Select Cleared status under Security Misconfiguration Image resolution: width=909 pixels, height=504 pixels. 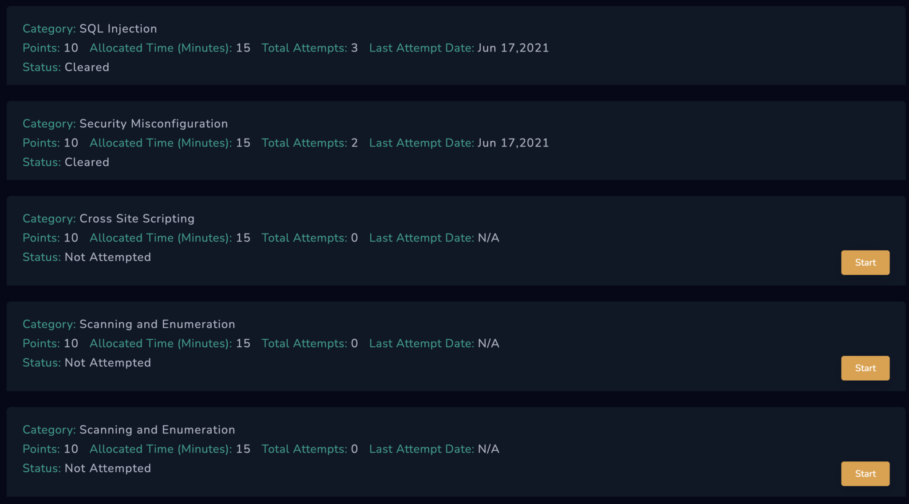[87, 163]
